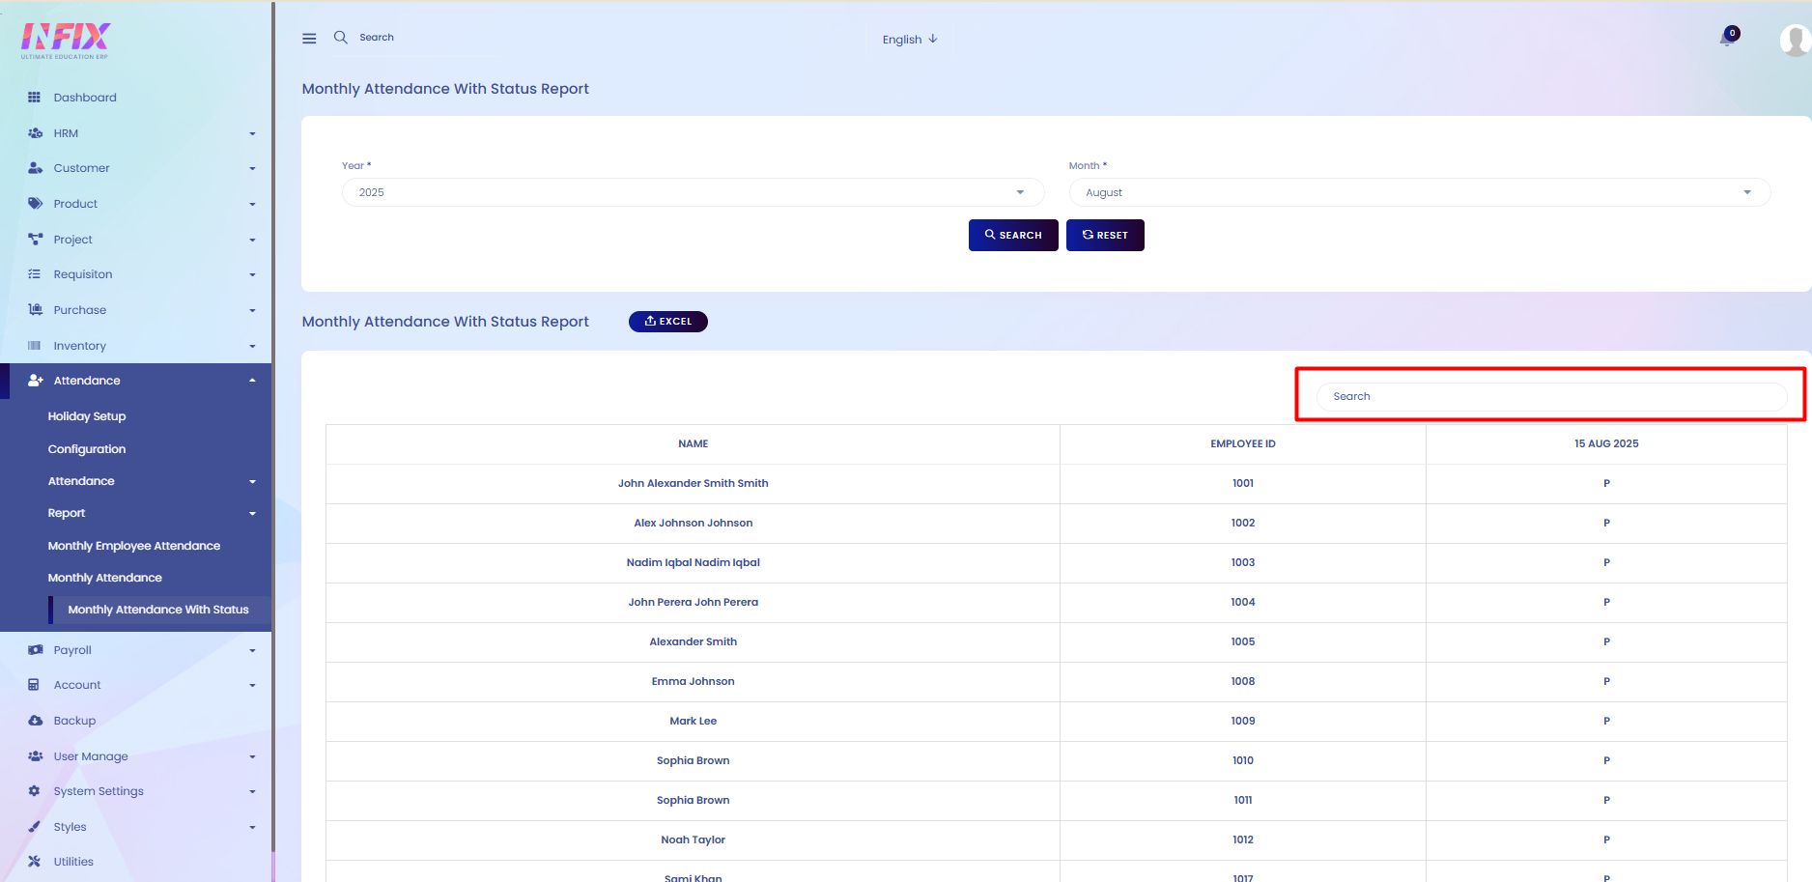Click the Account calculator icon
The height and width of the screenshot is (882, 1812).
34,685
